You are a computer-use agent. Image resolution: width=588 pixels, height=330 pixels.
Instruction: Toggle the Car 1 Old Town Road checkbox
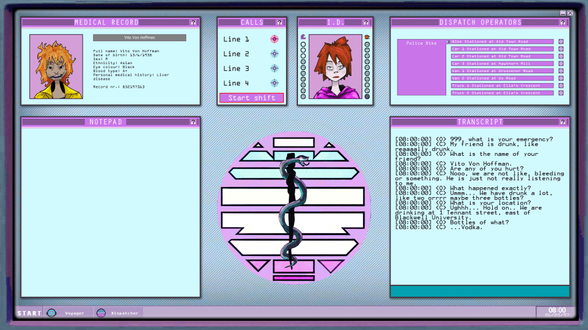(x=561, y=49)
